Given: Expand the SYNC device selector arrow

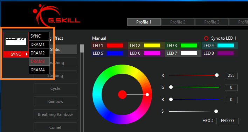Looking at the screenshot, I should [x=27, y=54].
